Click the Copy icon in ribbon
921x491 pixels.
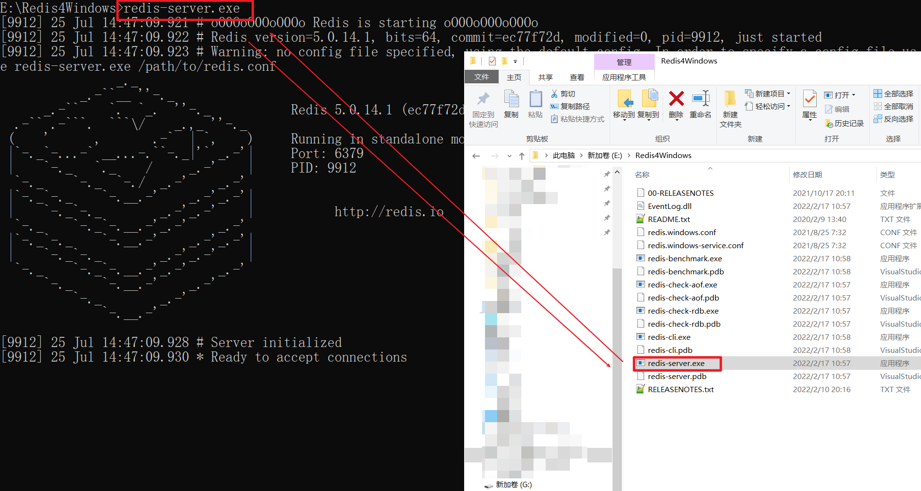click(511, 98)
